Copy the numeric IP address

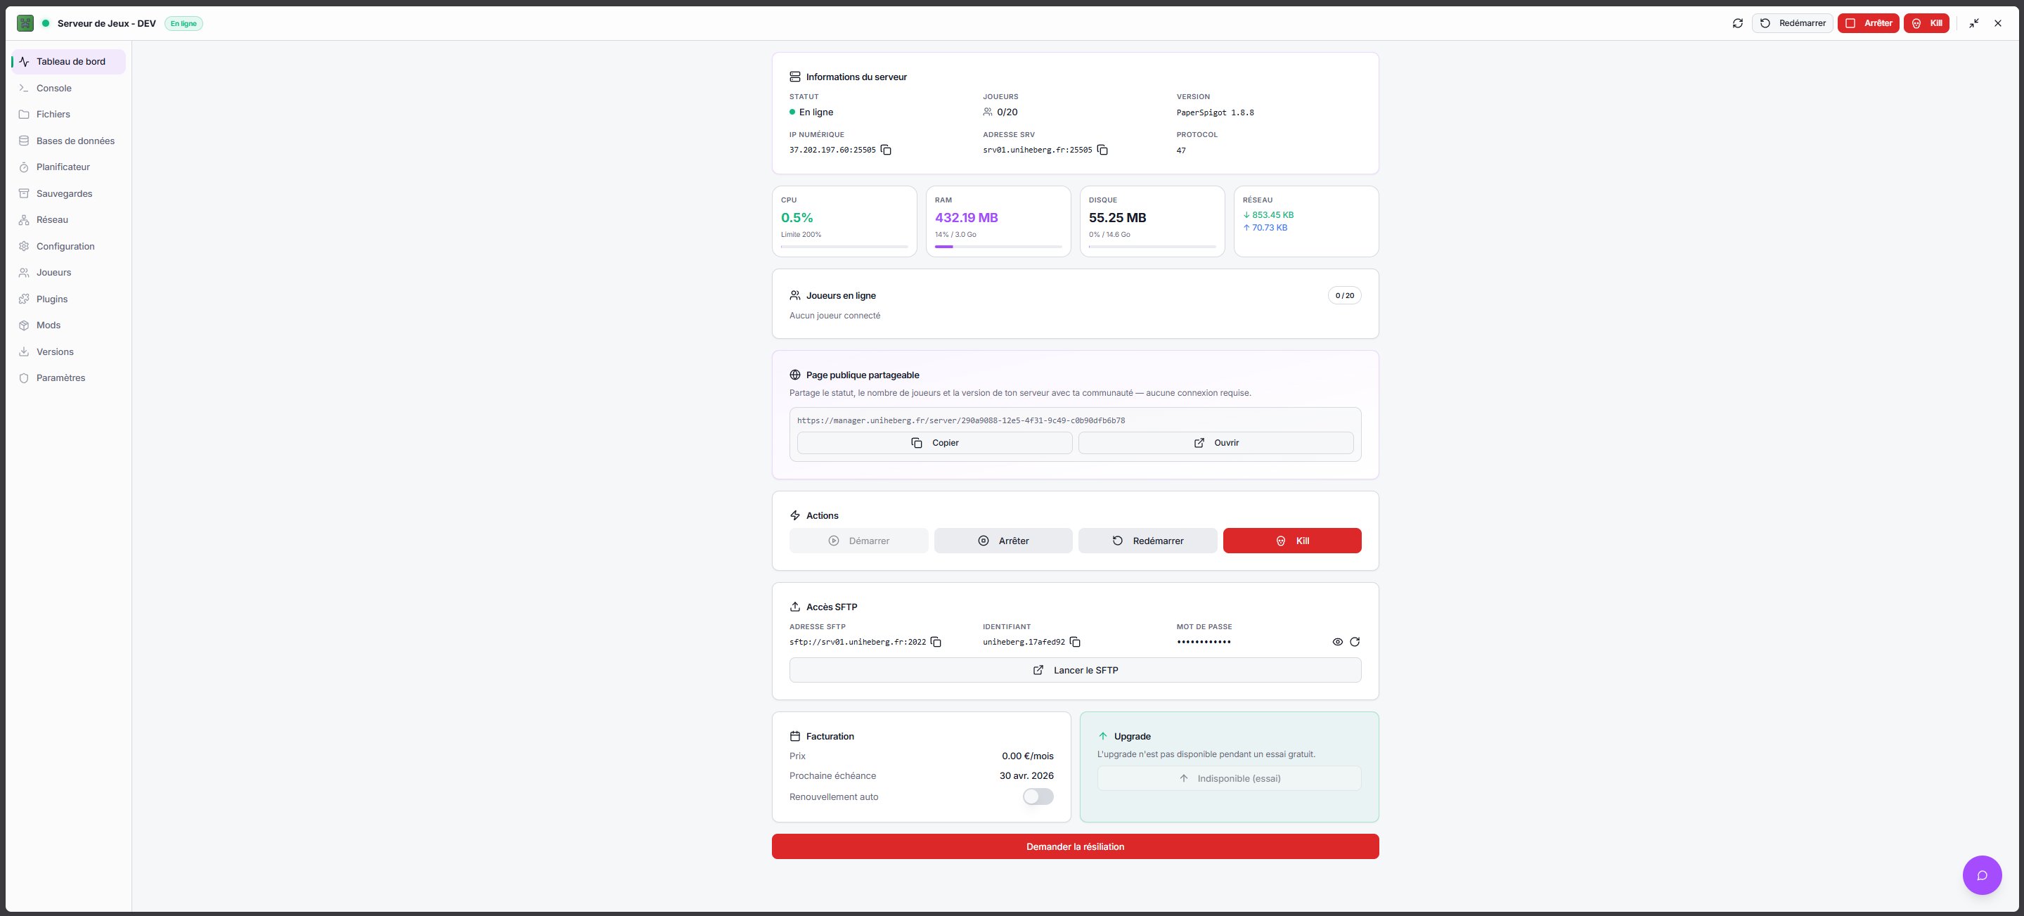tap(886, 150)
